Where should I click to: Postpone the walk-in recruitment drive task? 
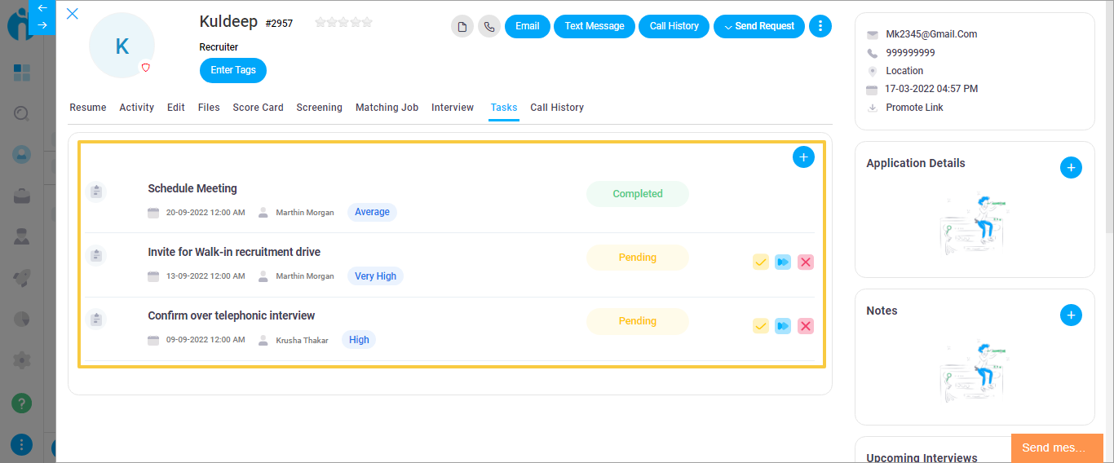pos(783,262)
